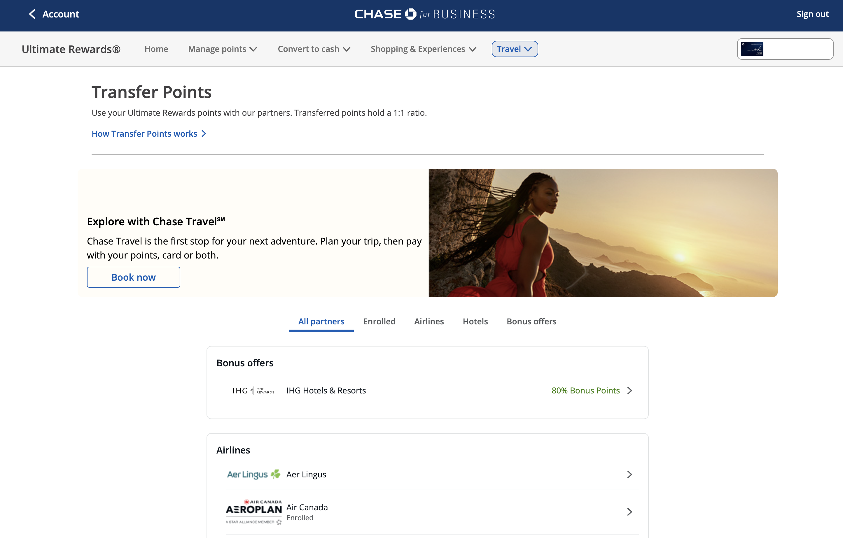Click the chevron on the IHG bonus row
Viewport: 843px width, 538px height.
tap(629, 390)
